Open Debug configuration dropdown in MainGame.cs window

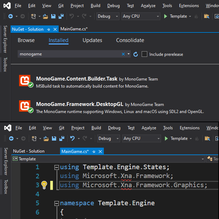click(108, 138)
